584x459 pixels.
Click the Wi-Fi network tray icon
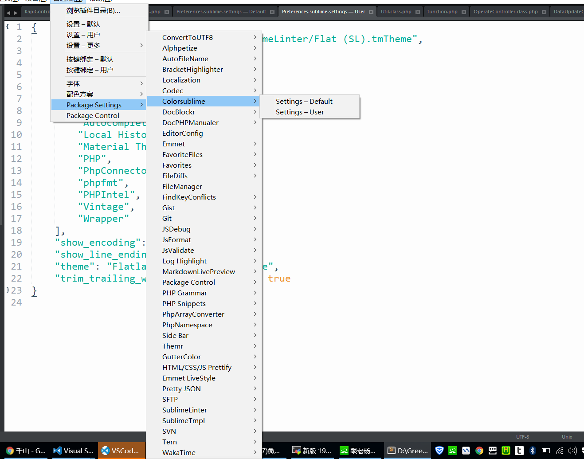(560, 451)
